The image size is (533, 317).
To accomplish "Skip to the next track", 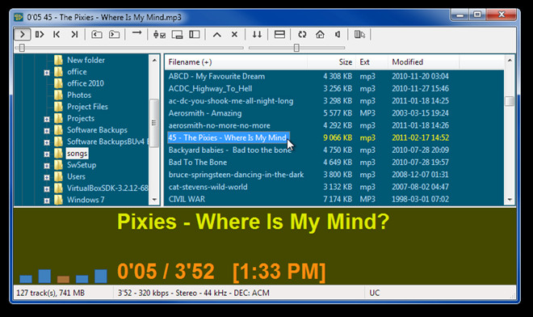I will 74,35.
